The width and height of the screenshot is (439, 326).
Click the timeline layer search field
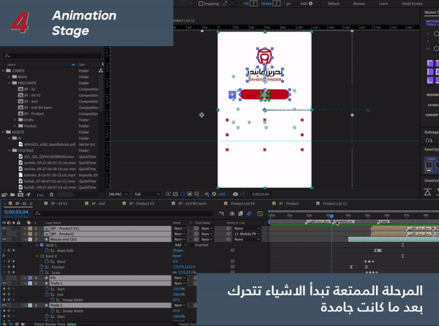click(123, 213)
